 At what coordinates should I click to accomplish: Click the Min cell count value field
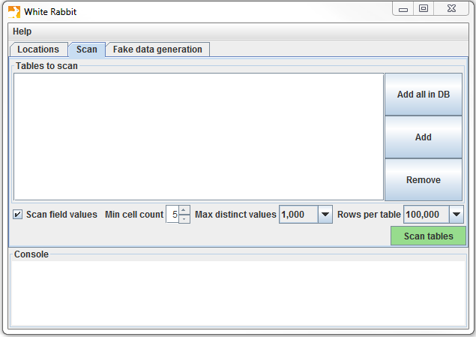pos(172,215)
